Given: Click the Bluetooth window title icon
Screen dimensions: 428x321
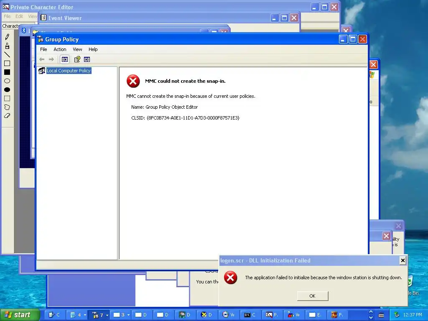Looking at the screenshot, I should pyautogui.click(x=24, y=30).
